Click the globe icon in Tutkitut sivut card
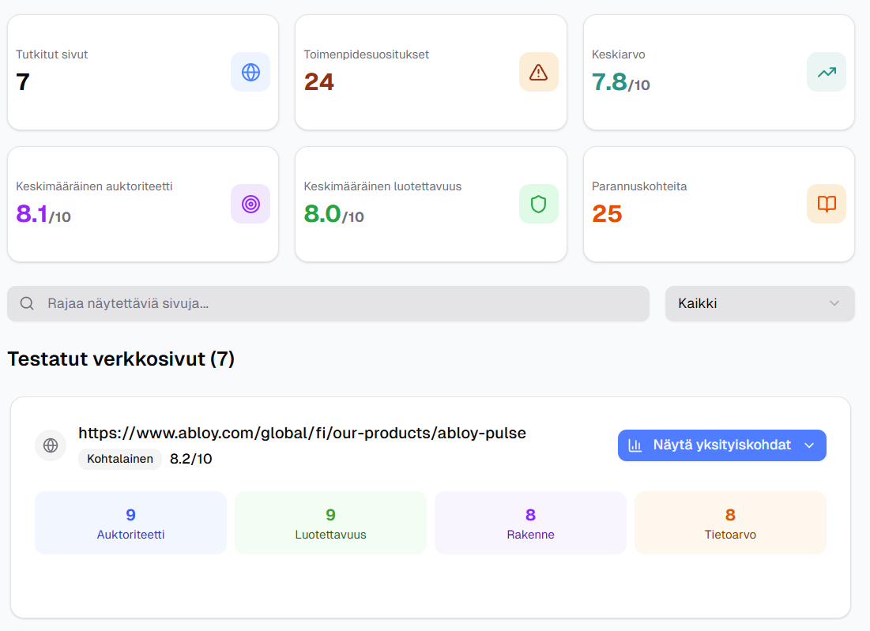The width and height of the screenshot is (870, 631). pos(250,72)
